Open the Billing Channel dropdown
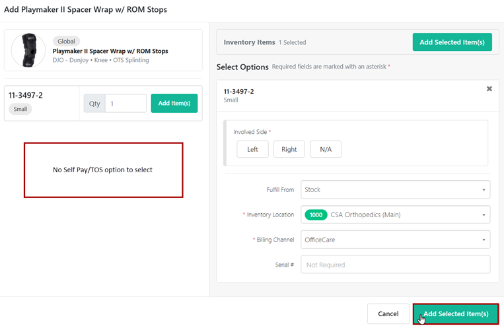The image size is (504, 328). click(x=395, y=240)
